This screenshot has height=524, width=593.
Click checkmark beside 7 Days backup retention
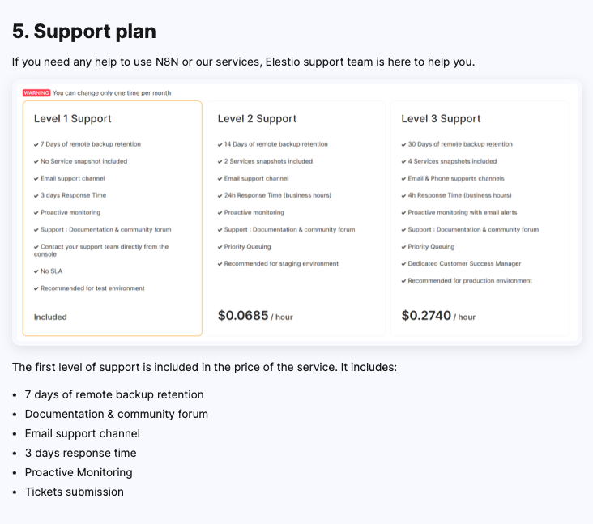(36, 144)
